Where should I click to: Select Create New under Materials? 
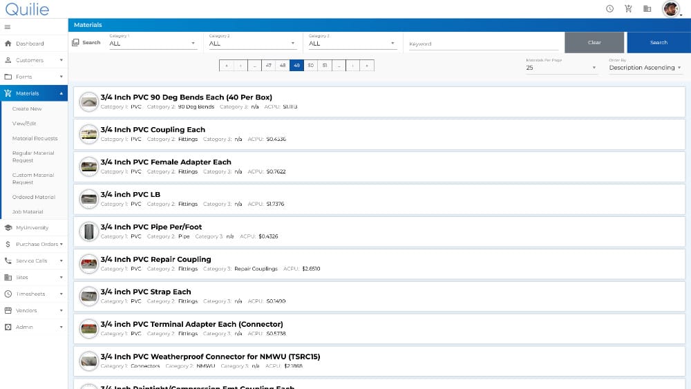pos(27,108)
